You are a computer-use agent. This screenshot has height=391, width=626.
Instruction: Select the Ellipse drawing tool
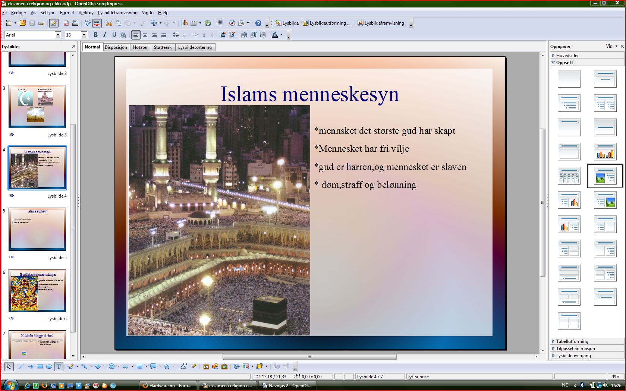coord(49,367)
